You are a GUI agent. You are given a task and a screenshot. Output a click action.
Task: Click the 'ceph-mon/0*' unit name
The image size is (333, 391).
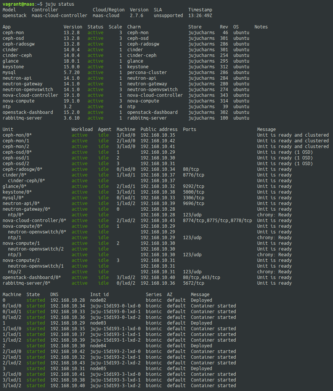click(x=17, y=135)
